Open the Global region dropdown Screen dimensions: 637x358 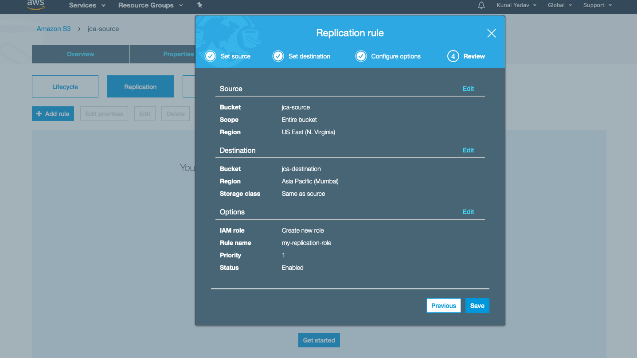click(560, 5)
